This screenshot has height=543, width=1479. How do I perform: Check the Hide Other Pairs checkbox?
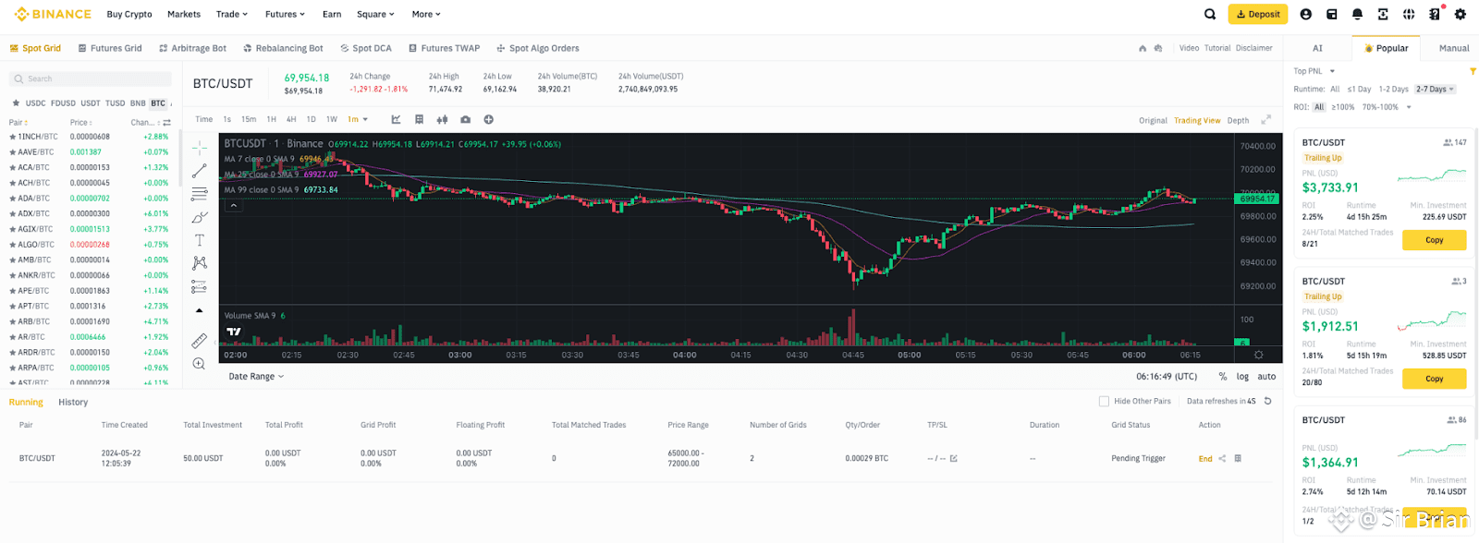pyautogui.click(x=1104, y=402)
